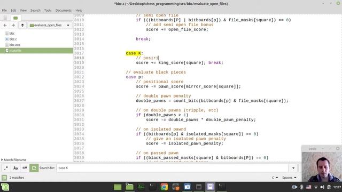Switch to the File Browser side pane tab
Image resolution: width=342 pixels, height=192 pixels.
pos(15,18)
